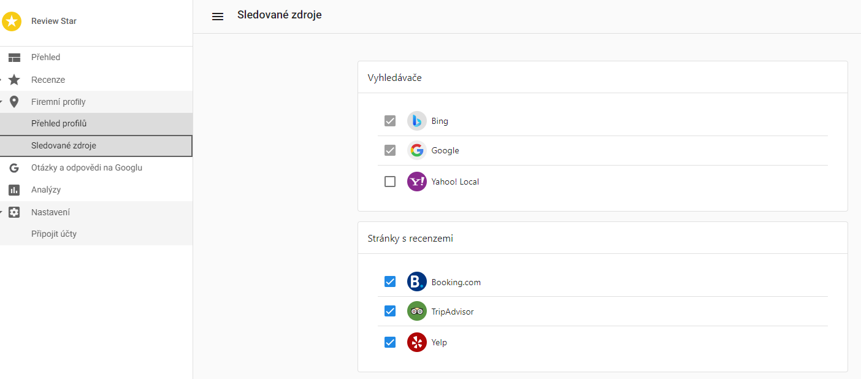861x379 pixels.
Task: Click the Google label in Vyhledávače
Action: (x=445, y=151)
